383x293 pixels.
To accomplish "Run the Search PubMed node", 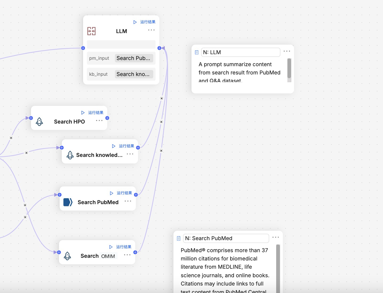I will 112,193.
